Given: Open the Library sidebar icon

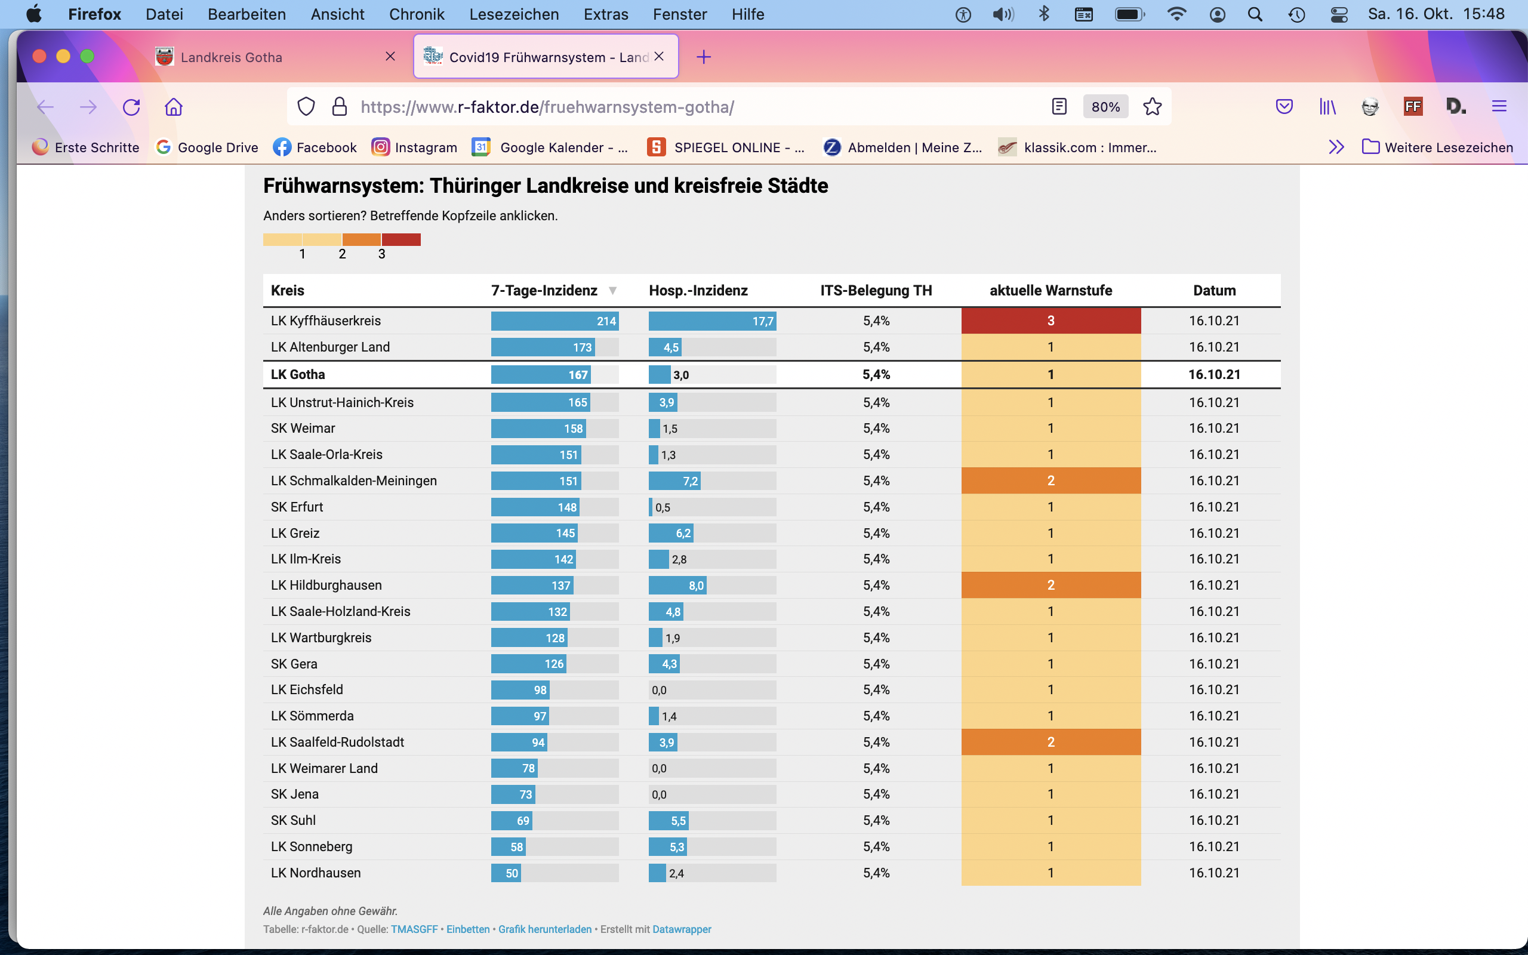Looking at the screenshot, I should pos(1327,107).
